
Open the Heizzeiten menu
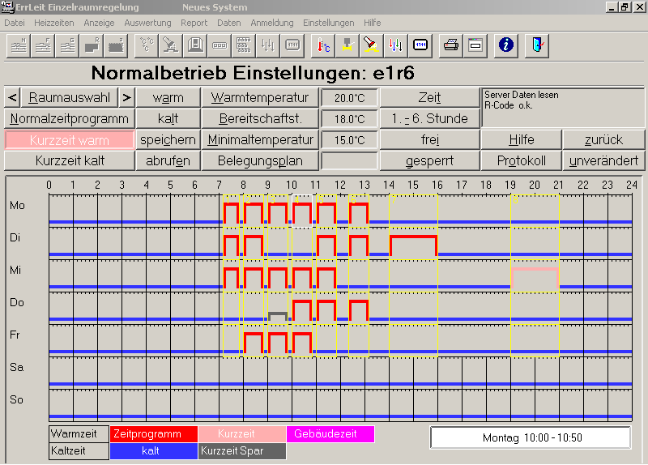tap(52, 23)
